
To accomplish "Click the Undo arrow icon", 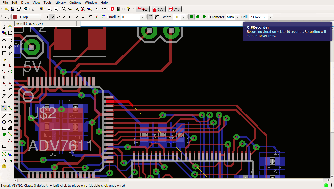I will tap(98, 9).
